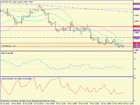Click the 1.6040 price axis value
The width and height of the screenshot is (140, 105).
[136, 21]
